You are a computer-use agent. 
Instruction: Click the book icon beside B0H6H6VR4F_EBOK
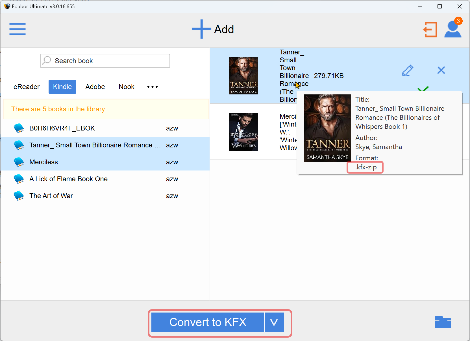pyautogui.click(x=19, y=128)
